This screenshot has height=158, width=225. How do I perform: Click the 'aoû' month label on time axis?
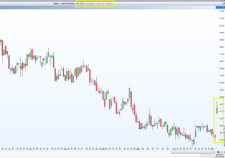pyautogui.click(x=103, y=149)
